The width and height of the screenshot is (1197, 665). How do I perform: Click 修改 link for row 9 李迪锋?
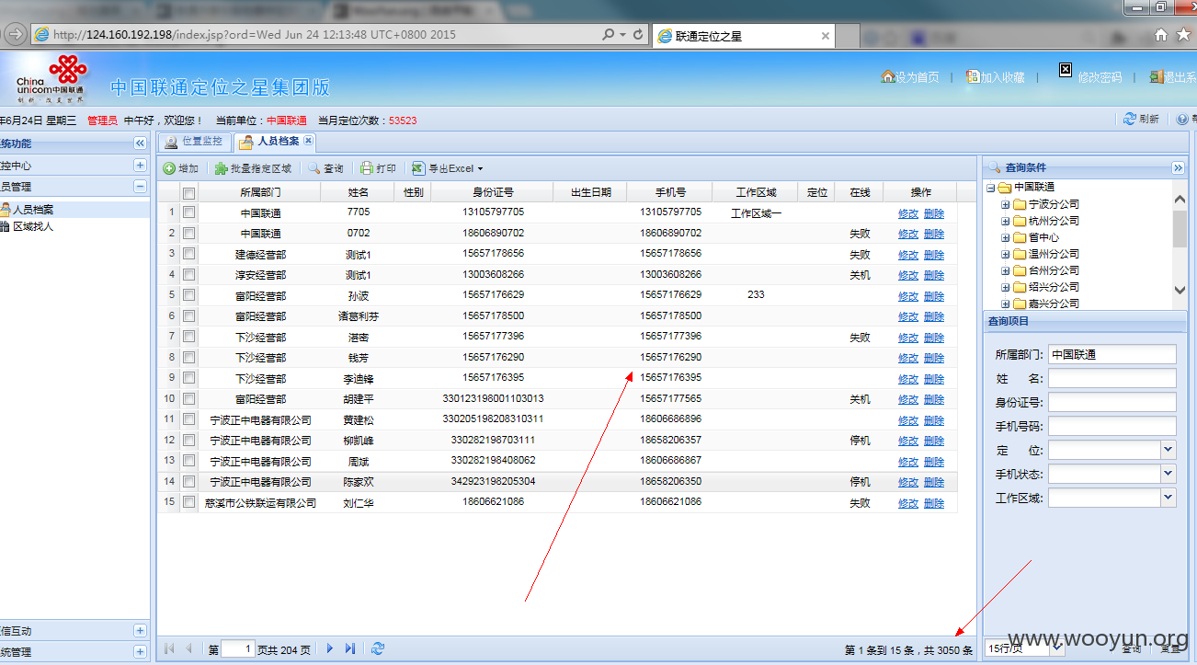(908, 379)
